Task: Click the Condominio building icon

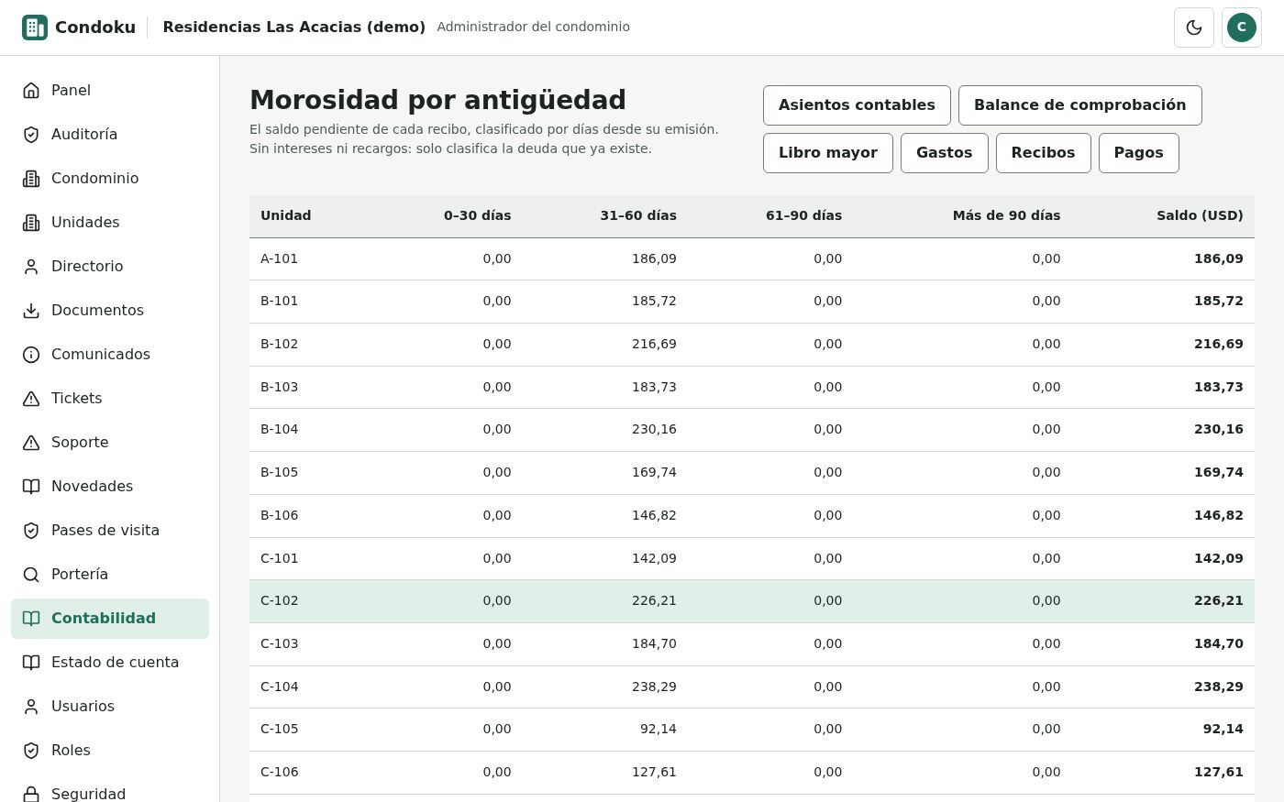Action: [31, 178]
